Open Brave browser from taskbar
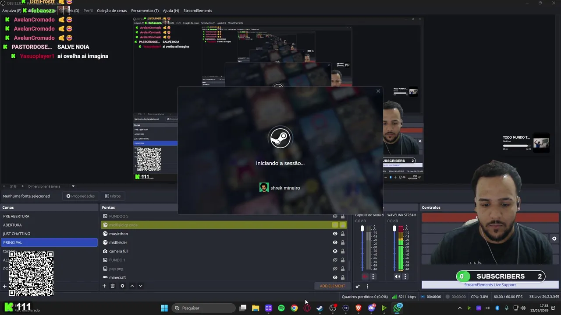 coord(358,308)
